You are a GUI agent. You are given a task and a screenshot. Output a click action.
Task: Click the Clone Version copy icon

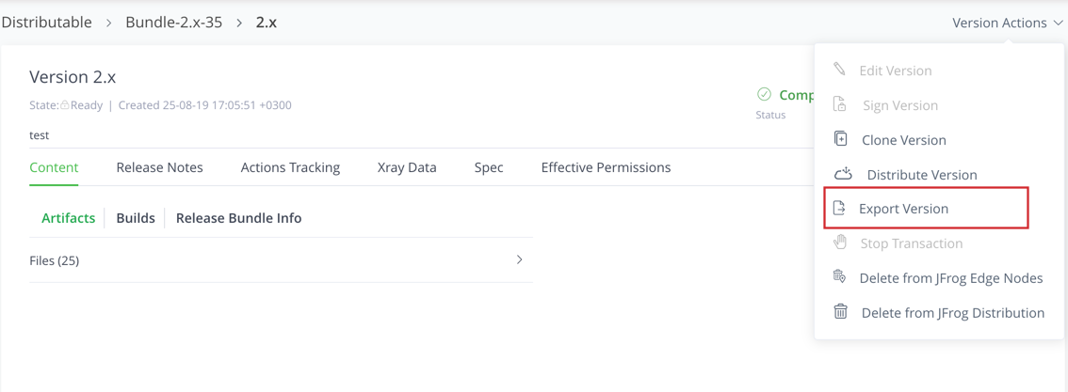tap(841, 139)
